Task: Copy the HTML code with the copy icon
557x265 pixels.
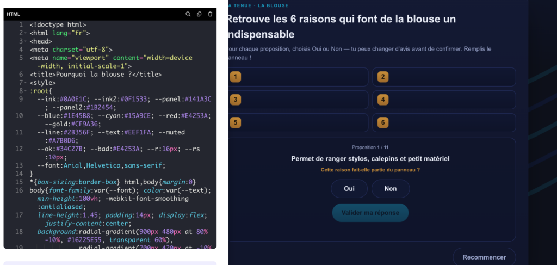Action: click(199, 14)
